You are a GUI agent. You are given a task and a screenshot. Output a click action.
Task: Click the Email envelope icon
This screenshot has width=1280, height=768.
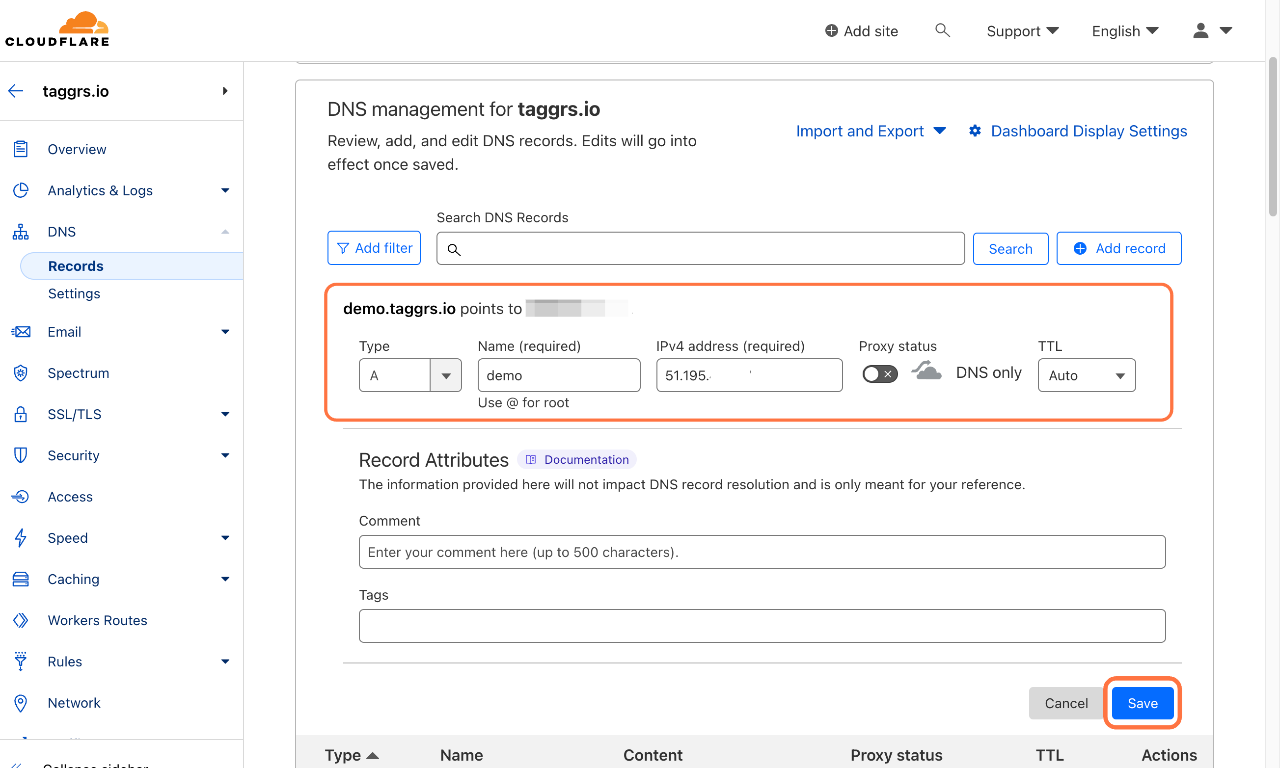20,332
